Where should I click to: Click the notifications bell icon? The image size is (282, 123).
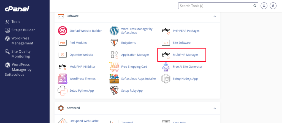click(x=264, y=6)
